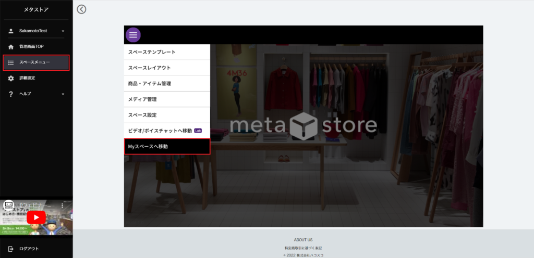Click the Lab badge
Viewport: 534px width, 258px height.
[x=198, y=131]
